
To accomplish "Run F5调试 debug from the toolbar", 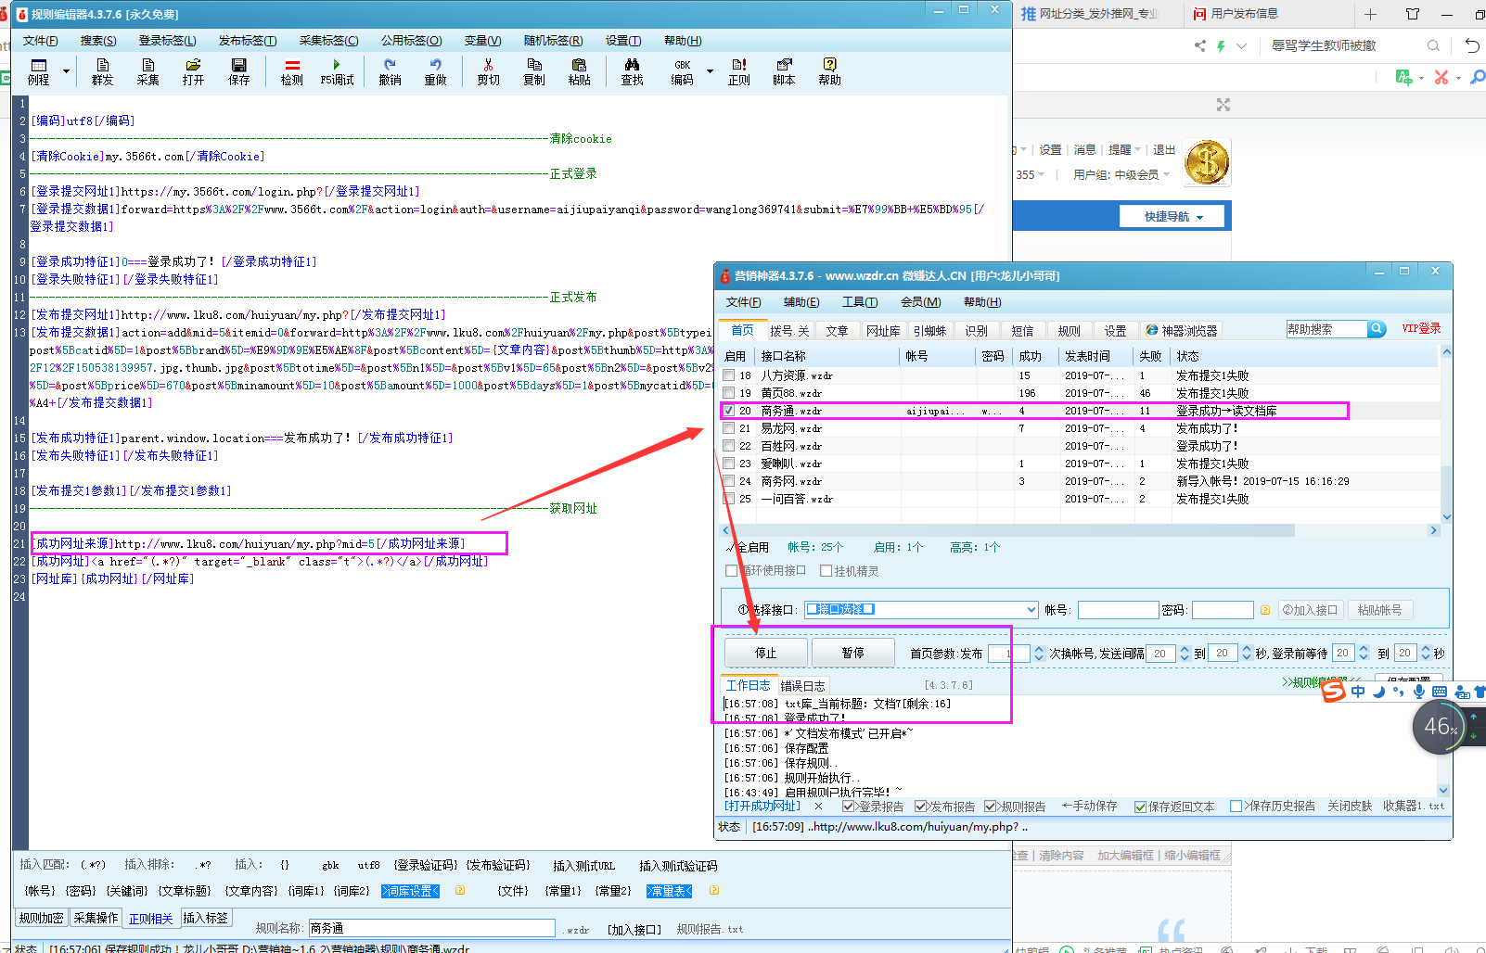I will [x=337, y=71].
